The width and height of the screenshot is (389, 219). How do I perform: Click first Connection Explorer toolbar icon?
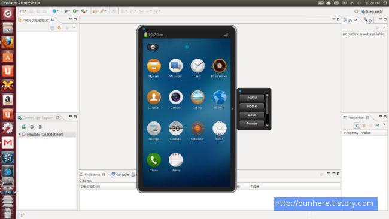click(23, 127)
